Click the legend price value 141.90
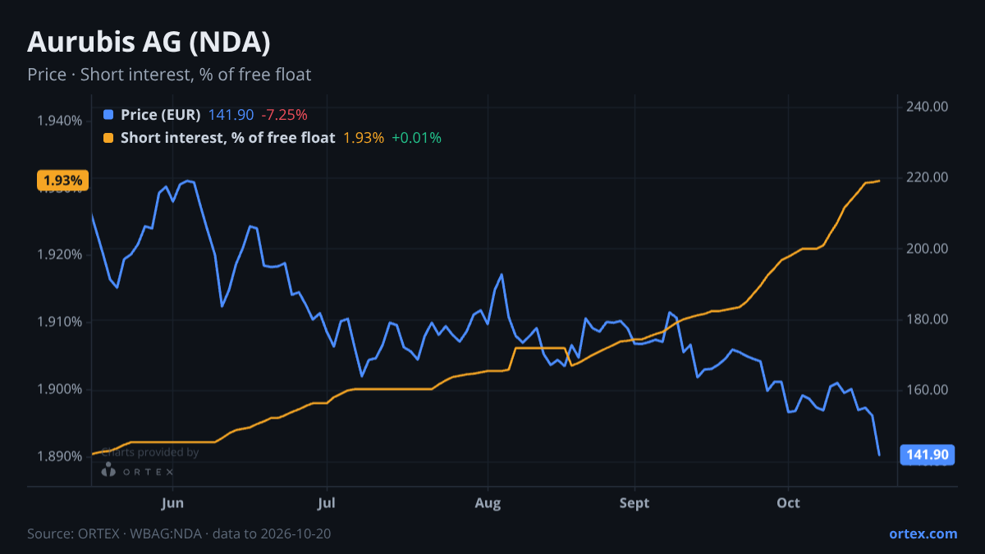Screen dimensions: 985x554 231,115
